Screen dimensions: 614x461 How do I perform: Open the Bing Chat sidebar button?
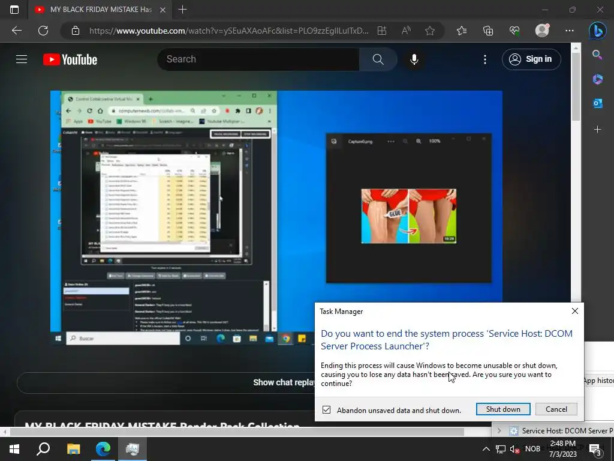(598, 31)
